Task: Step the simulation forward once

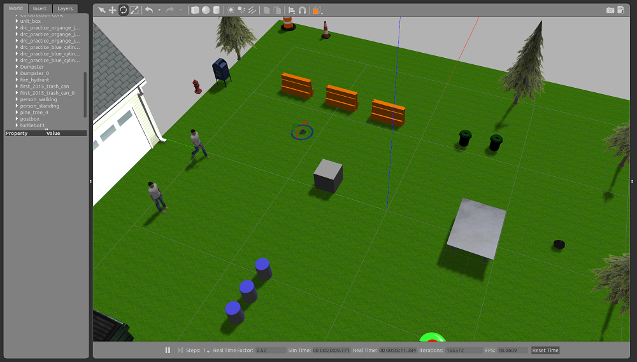Action: 181,350
